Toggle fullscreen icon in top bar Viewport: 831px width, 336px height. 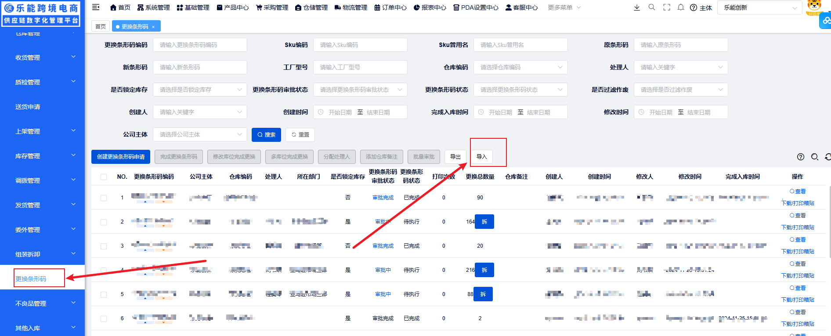click(x=667, y=7)
